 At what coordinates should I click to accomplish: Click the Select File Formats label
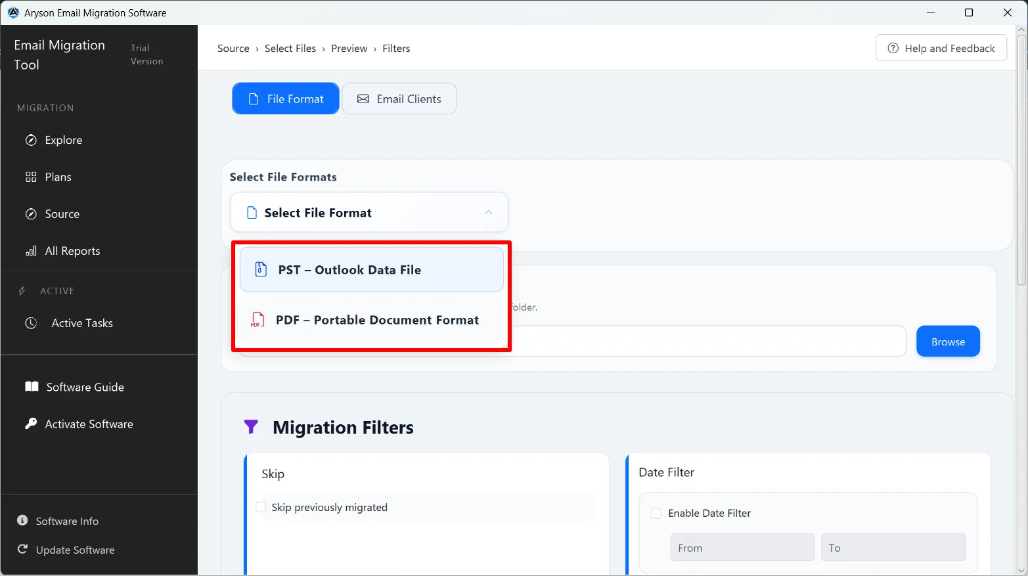click(283, 177)
